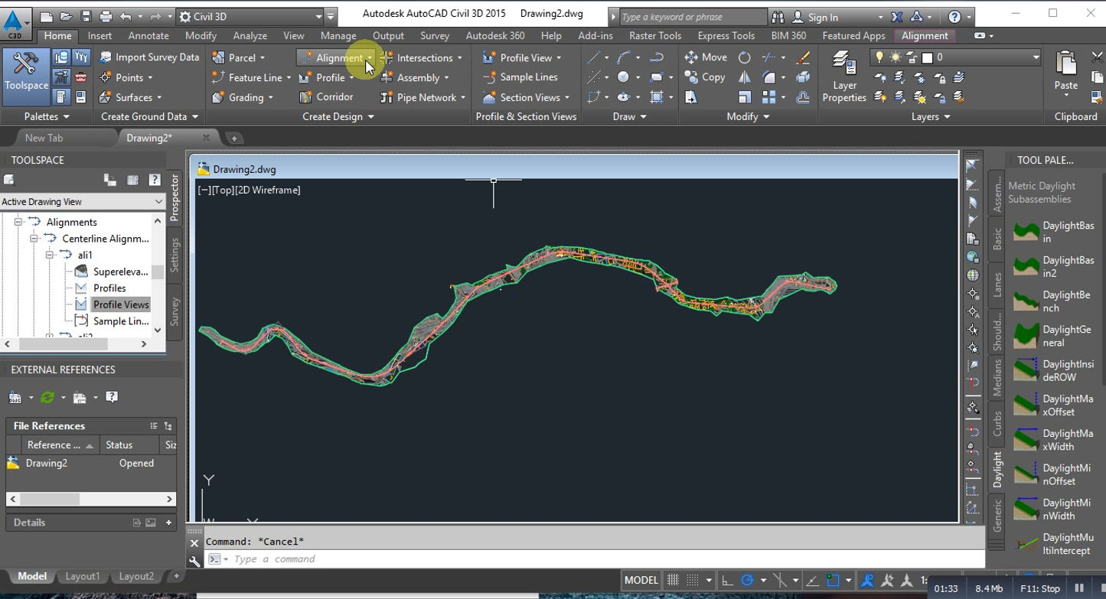Image resolution: width=1106 pixels, height=599 pixels.
Task: Open the Lanes tool palette tab
Action: pos(997,285)
